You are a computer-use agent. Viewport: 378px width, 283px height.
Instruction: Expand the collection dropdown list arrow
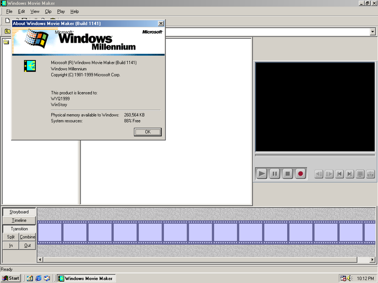pyautogui.click(x=373, y=32)
